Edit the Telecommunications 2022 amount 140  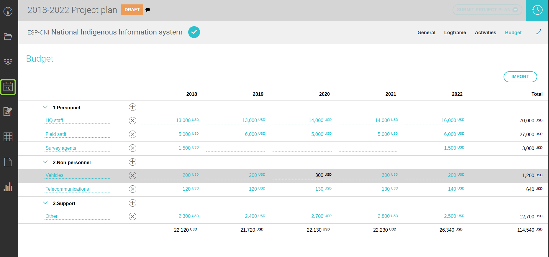(435, 189)
